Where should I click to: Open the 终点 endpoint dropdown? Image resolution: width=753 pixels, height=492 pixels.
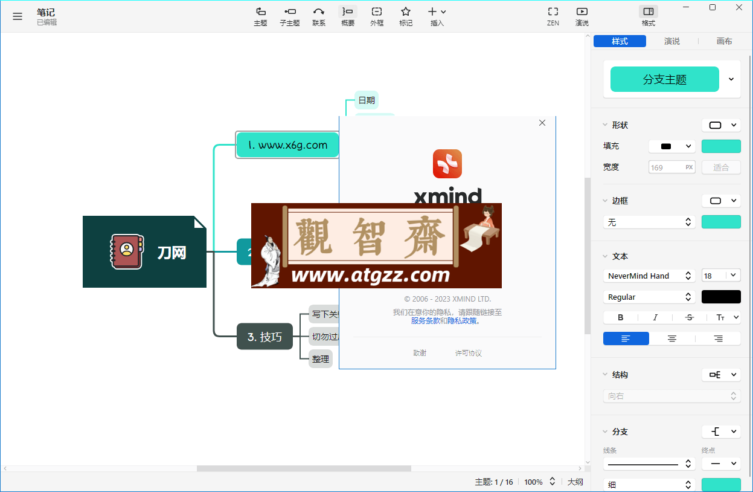[721, 464]
